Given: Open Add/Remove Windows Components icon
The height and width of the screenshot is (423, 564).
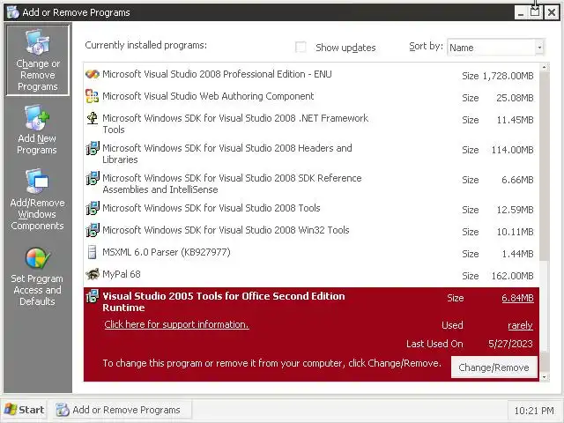Looking at the screenshot, I should (x=37, y=182).
